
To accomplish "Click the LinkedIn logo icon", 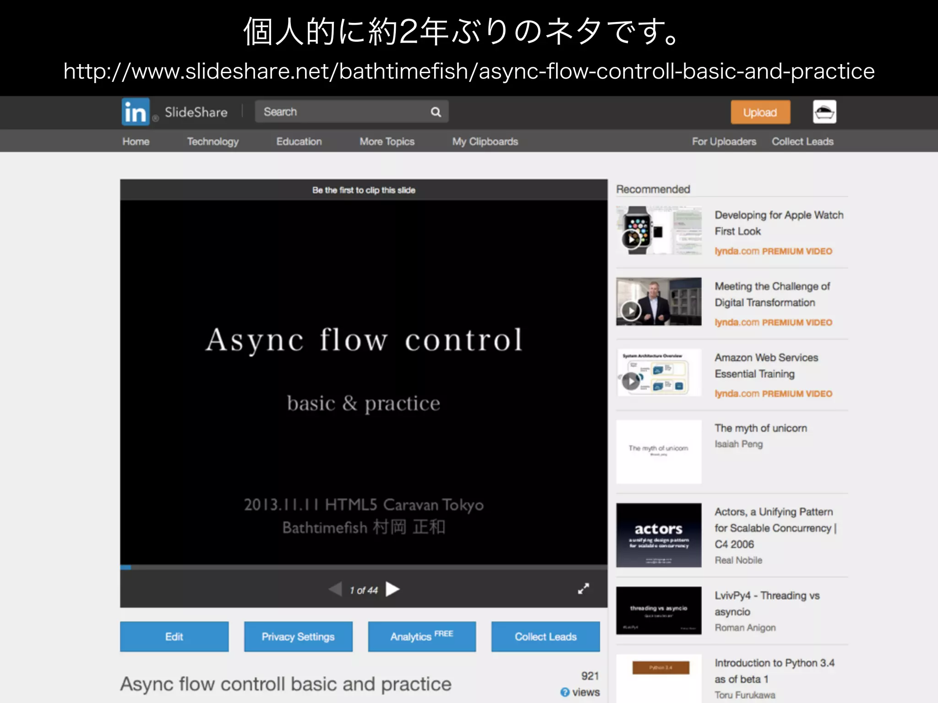I will coord(136,112).
